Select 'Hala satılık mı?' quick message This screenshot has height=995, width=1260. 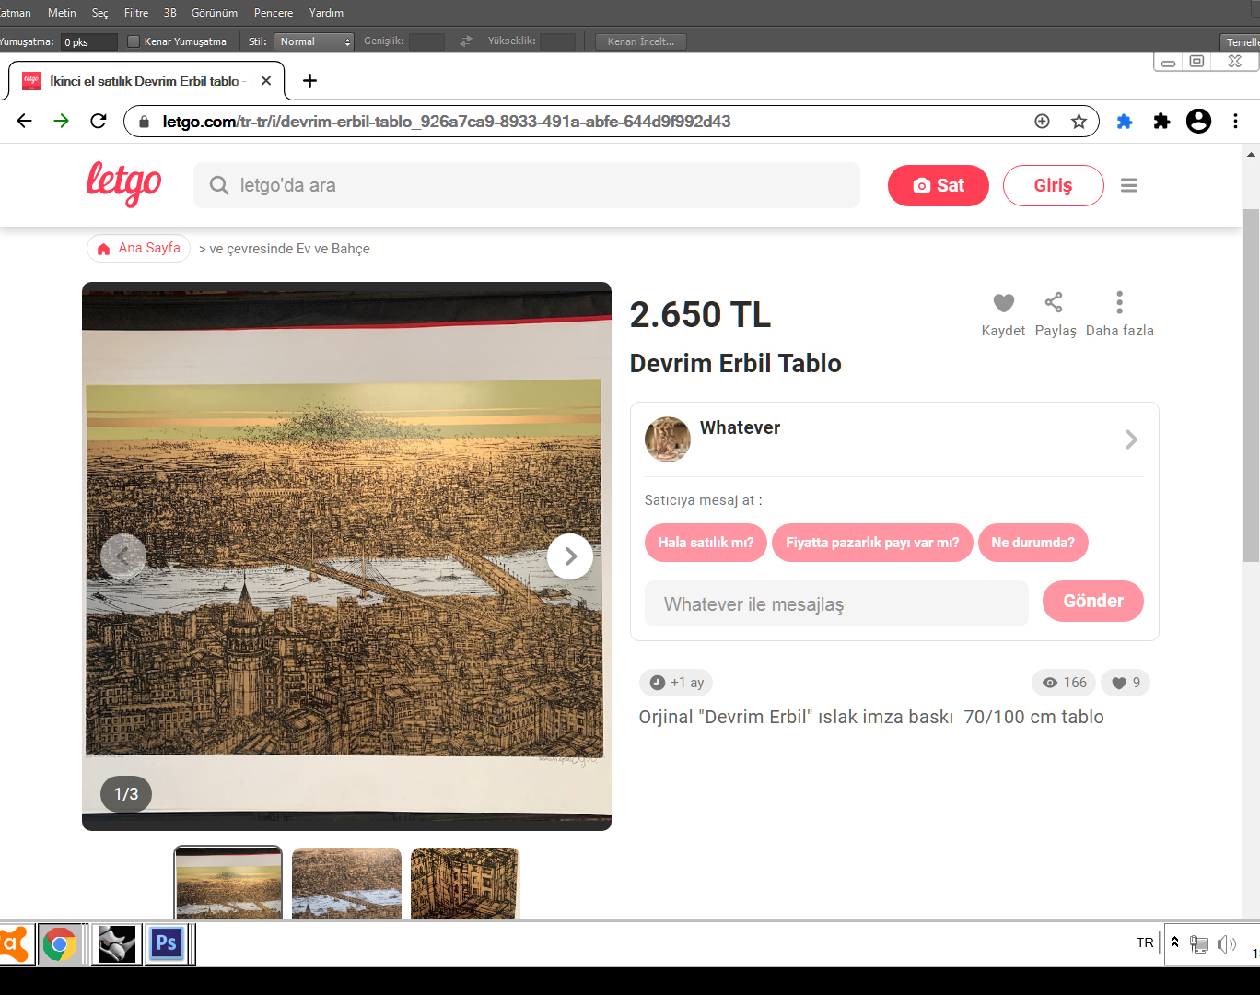[x=706, y=543]
